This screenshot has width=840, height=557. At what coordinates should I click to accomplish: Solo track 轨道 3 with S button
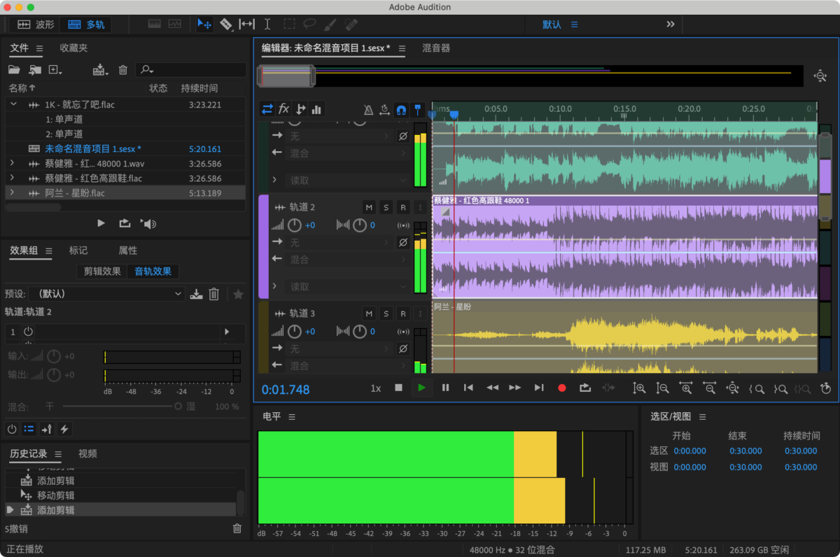(386, 313)
